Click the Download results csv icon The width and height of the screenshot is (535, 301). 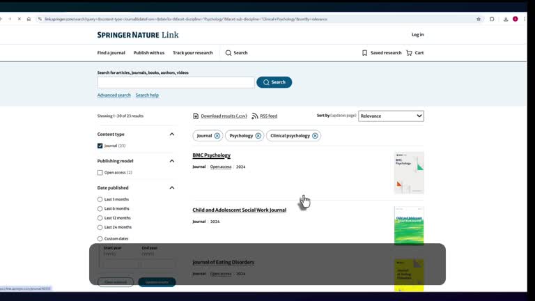196,116
